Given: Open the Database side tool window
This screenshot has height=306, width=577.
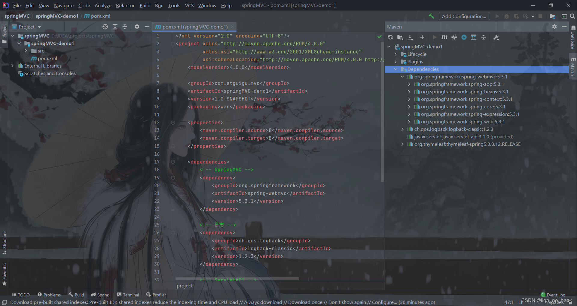Looking at the screenshot, I should 573,37.
